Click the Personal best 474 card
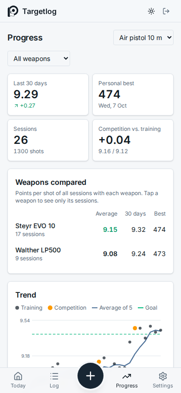 click(133, 95)
